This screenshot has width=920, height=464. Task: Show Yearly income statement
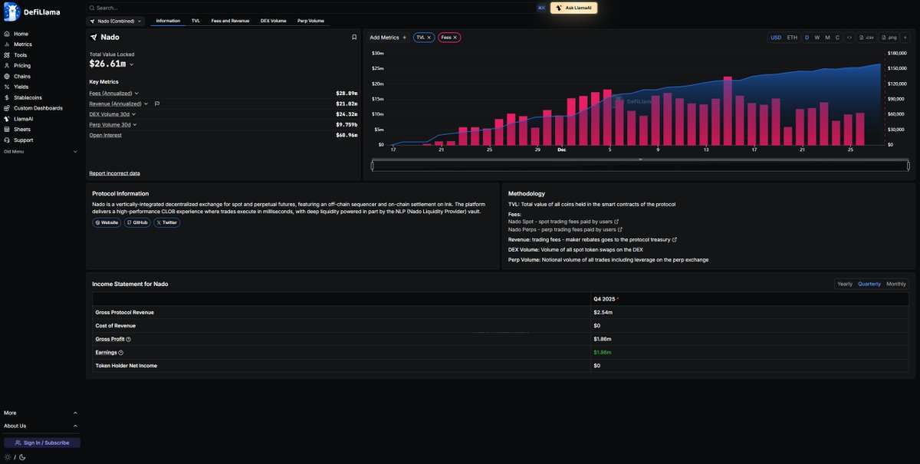(845, 284)
